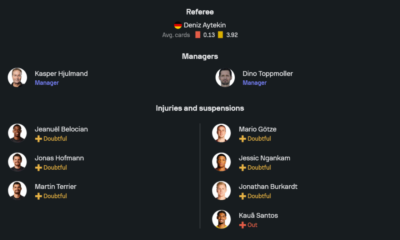This screenshot has height=240, width=400.
Task: Go to Kauã Santos' player page
Action: [258, 216]
